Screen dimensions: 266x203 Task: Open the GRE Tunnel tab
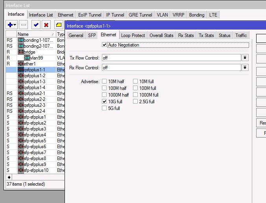(x=140, y=15)
